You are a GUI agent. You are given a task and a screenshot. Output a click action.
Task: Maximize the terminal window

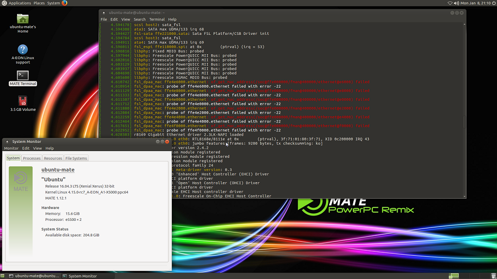[457, 13]
